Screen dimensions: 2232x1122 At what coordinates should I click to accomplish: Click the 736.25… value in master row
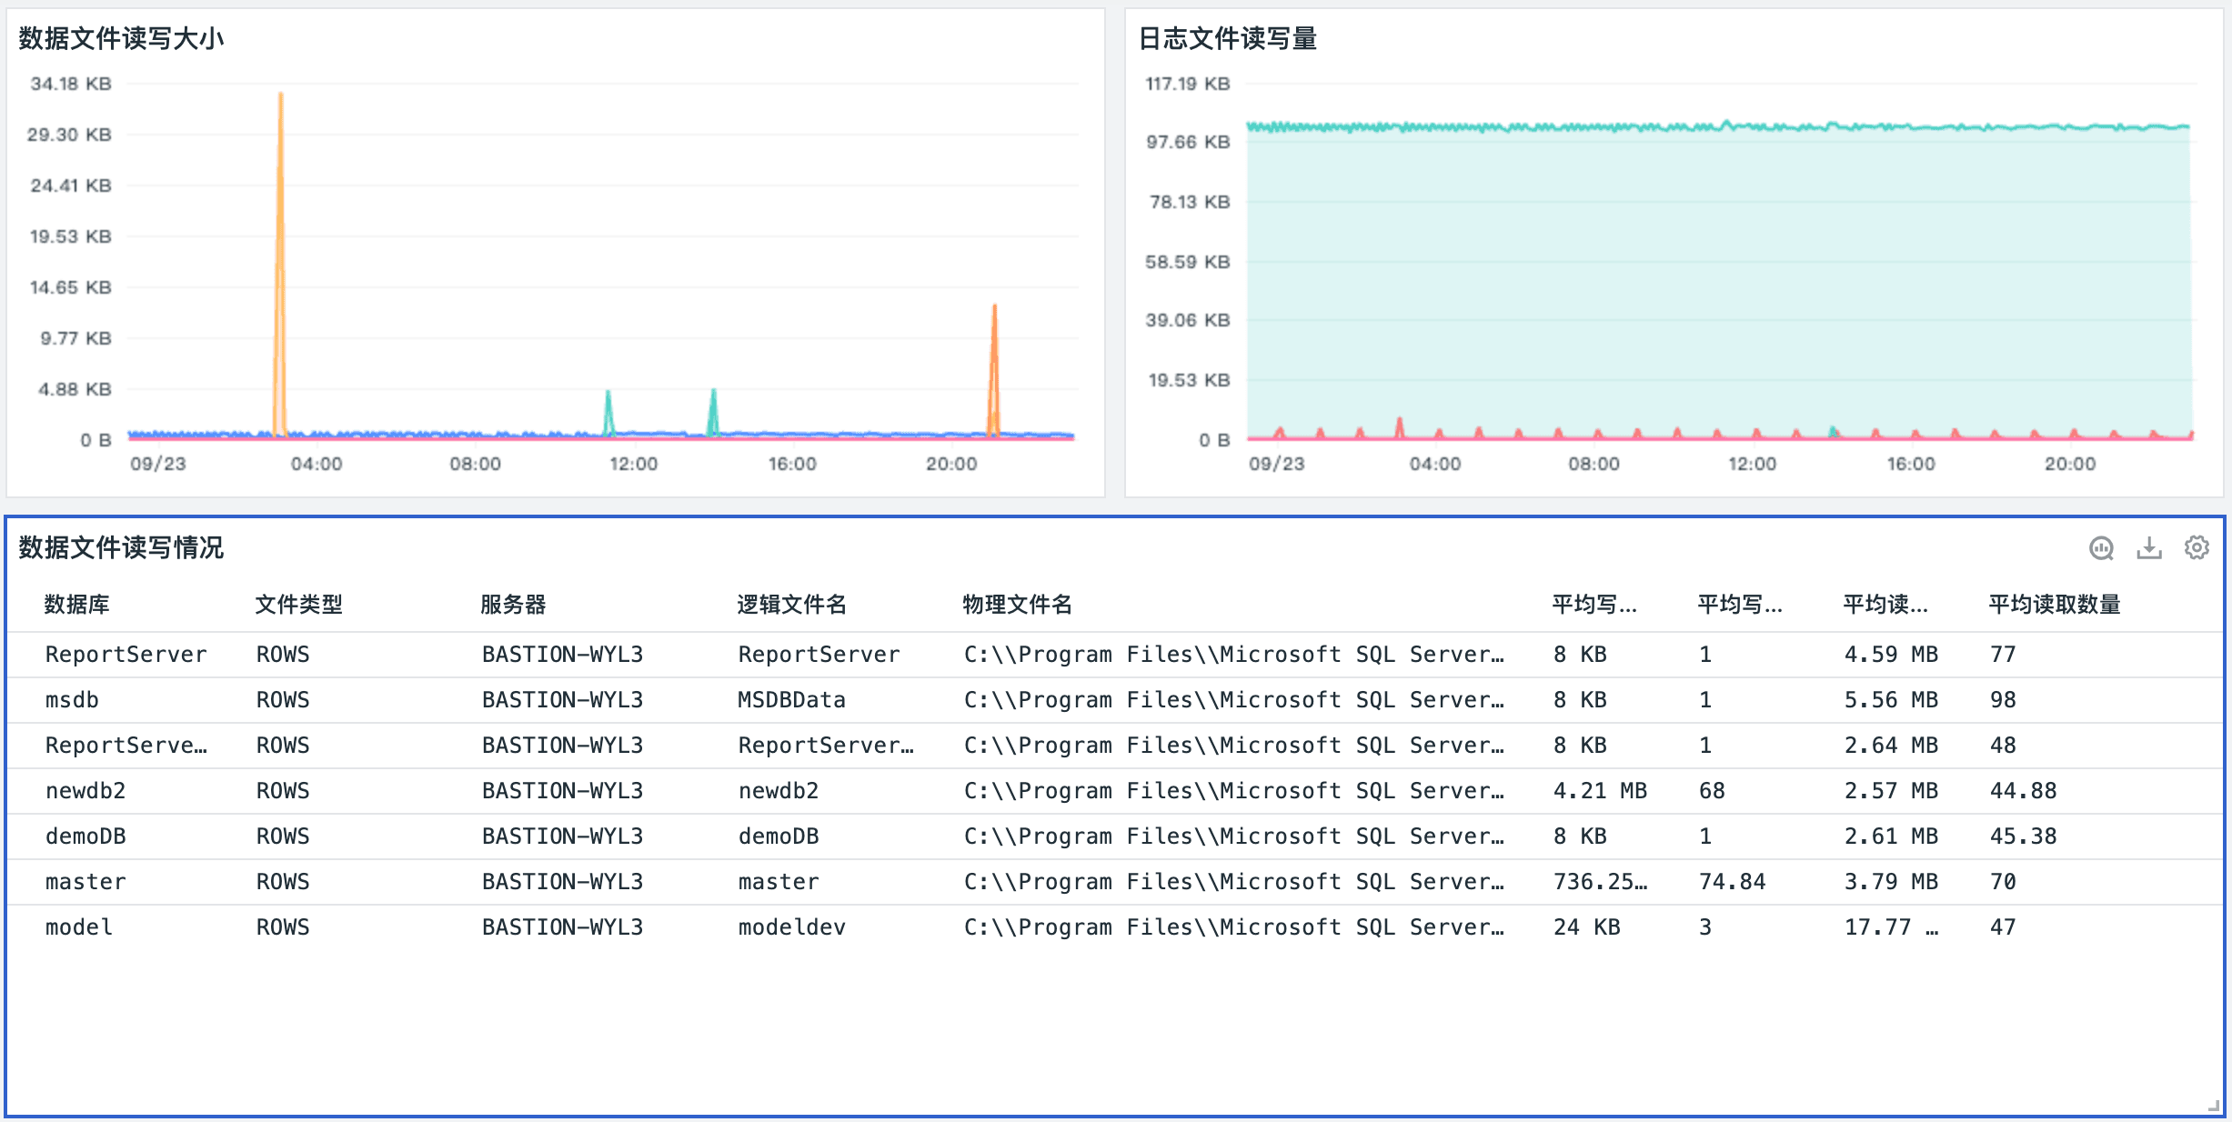[1600, 882]
